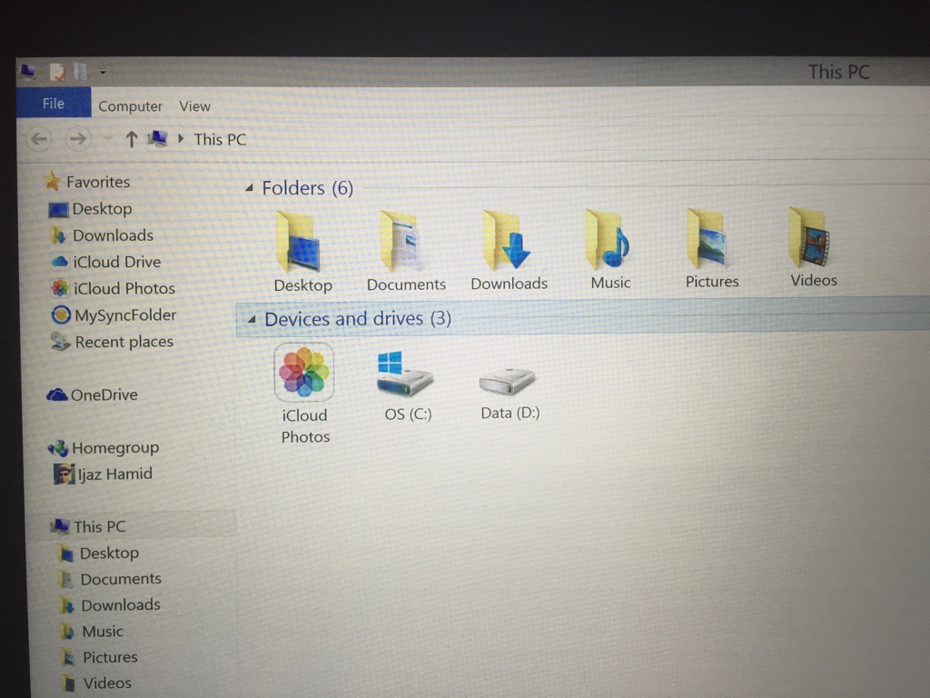Click the computer icon in the address bar

click(157, 138)
